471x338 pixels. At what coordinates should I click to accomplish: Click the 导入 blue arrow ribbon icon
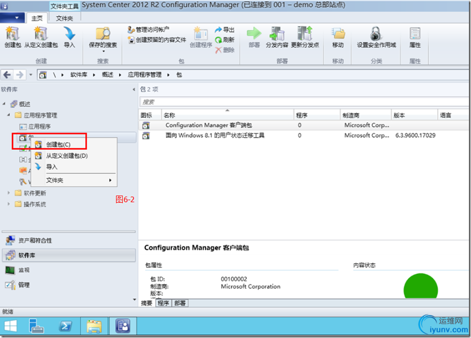click(70, 33)
